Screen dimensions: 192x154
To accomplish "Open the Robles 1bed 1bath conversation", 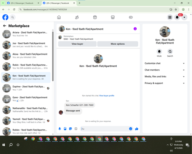I will (26, 131).
